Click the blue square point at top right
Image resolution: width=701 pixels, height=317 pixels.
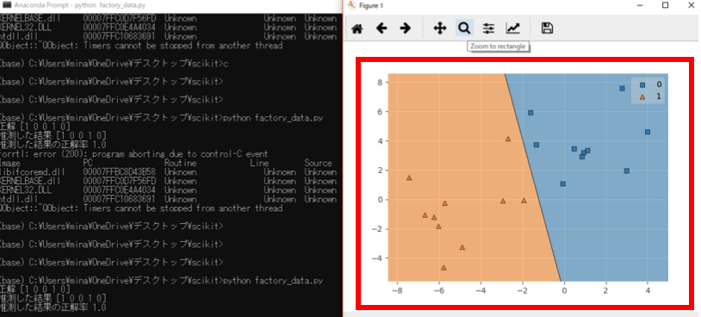point(622,89)
